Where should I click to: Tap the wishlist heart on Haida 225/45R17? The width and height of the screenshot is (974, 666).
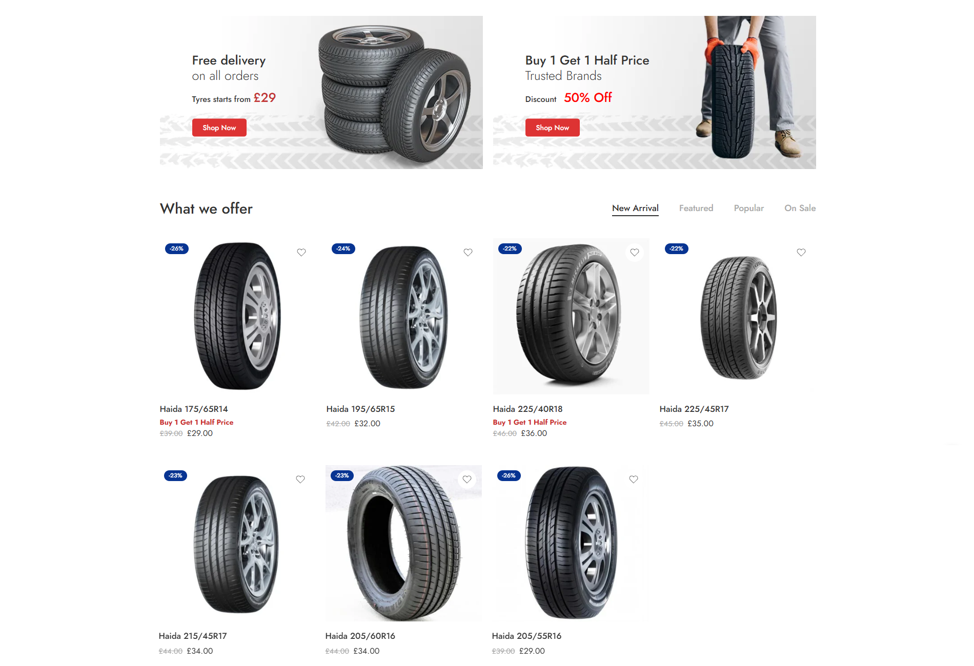pos(801,252)
